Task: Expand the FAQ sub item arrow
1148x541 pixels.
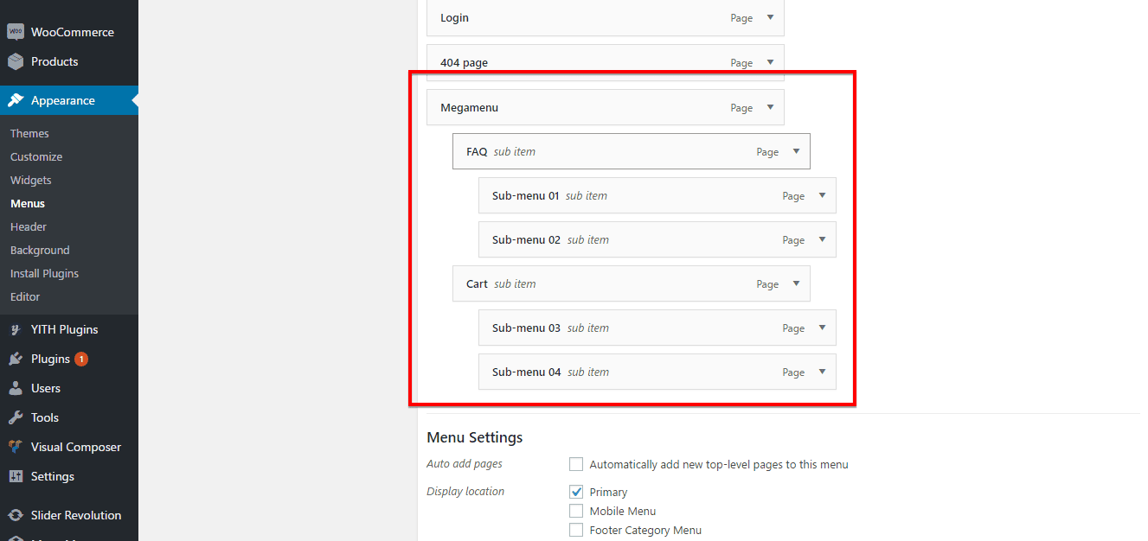Action: tap(796, 152)
